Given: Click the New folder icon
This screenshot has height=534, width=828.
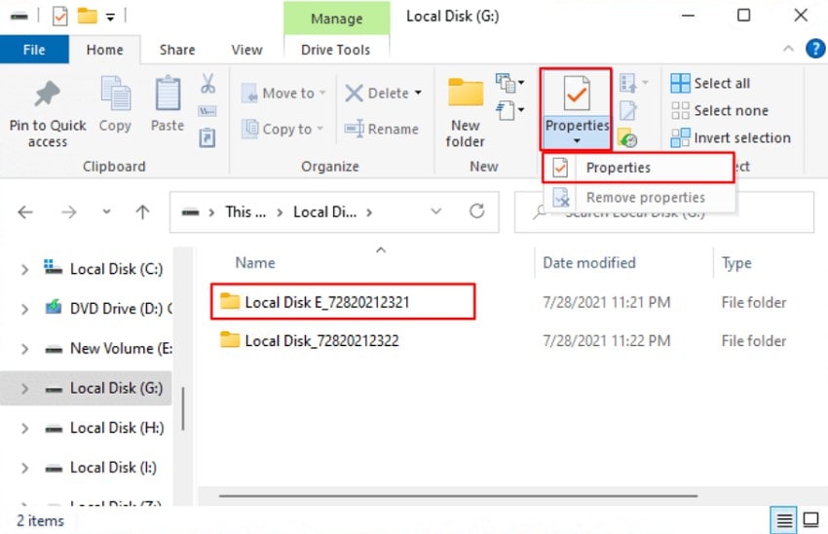Looking at the screenshot, I should coord(466,93).
